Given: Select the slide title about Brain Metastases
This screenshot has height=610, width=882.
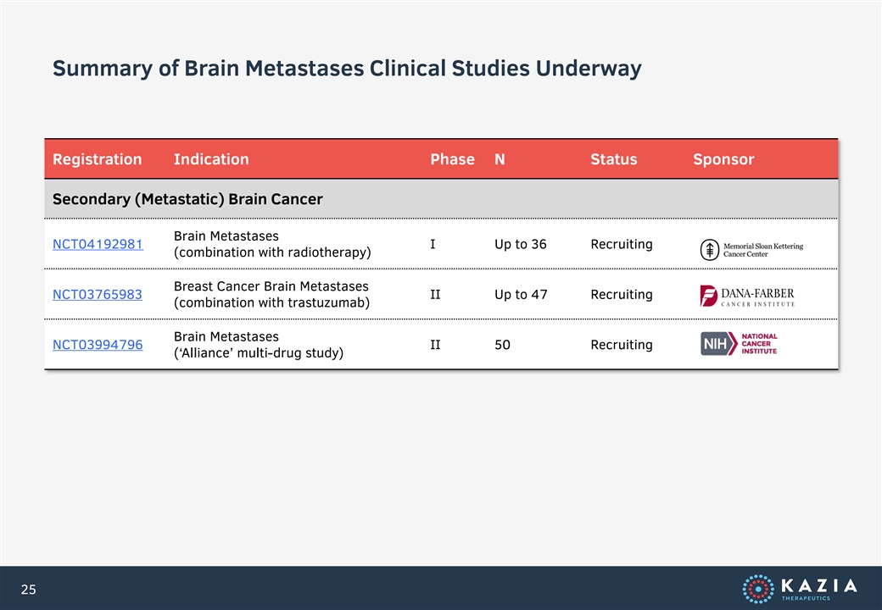Looking at the screenshot, I should 347,69.
